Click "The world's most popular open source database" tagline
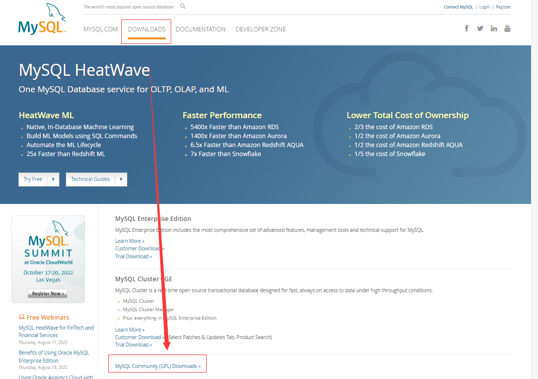This screenshot has height=379, width=538. click(x=129, y=7)
